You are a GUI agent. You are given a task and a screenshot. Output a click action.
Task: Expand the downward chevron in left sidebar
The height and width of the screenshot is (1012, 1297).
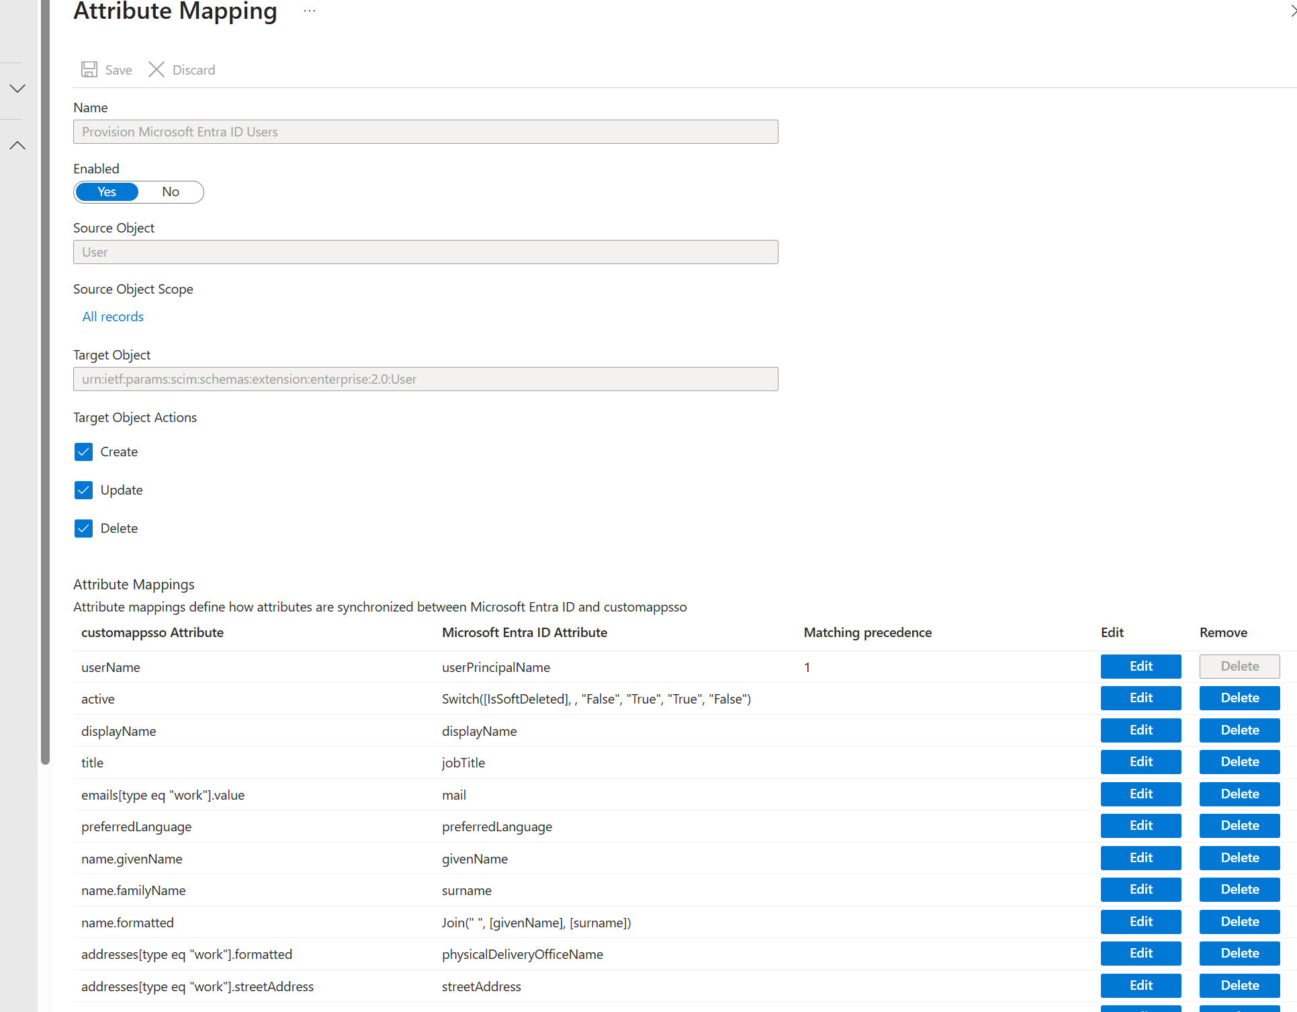click(17, 89)
